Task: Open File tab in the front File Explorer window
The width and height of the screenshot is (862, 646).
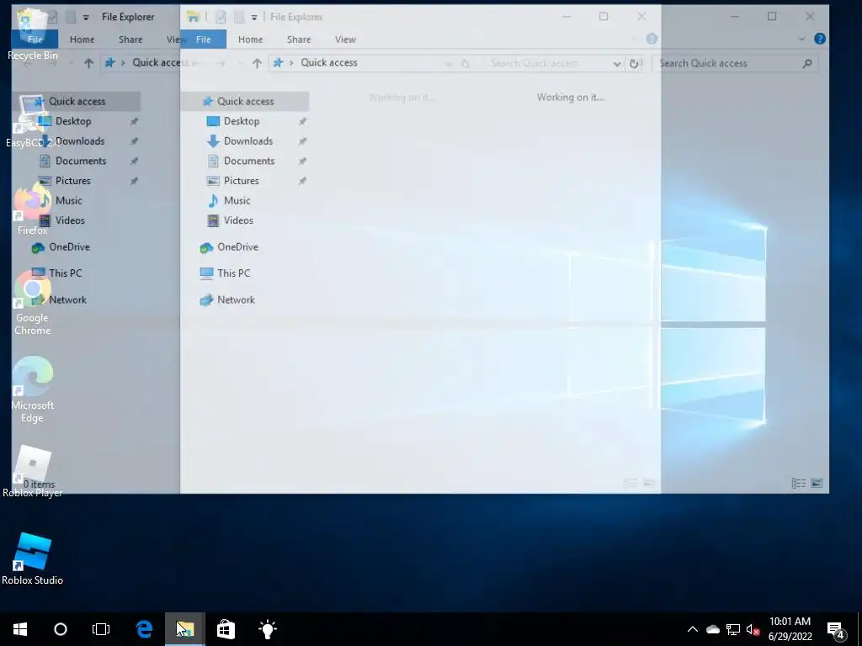Action: point(204,40)
